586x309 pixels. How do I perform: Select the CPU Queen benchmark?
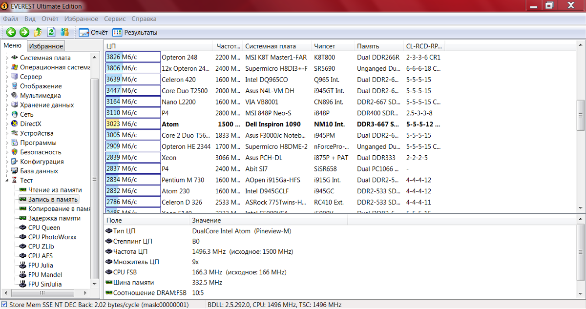point(44,227)
